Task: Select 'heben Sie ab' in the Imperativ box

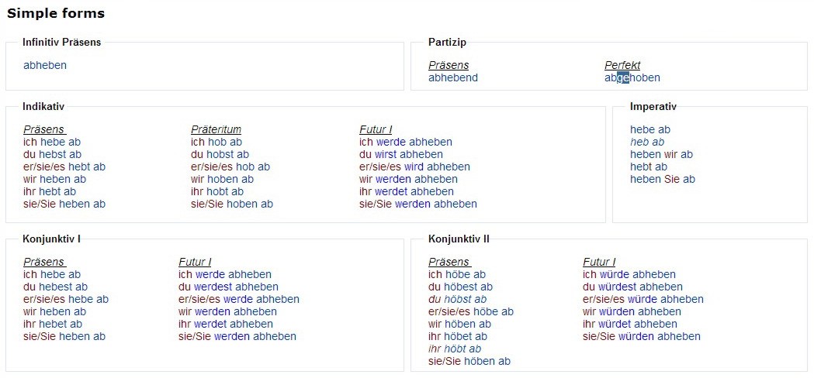Action: pyautogui.click(x=663, y=179)
